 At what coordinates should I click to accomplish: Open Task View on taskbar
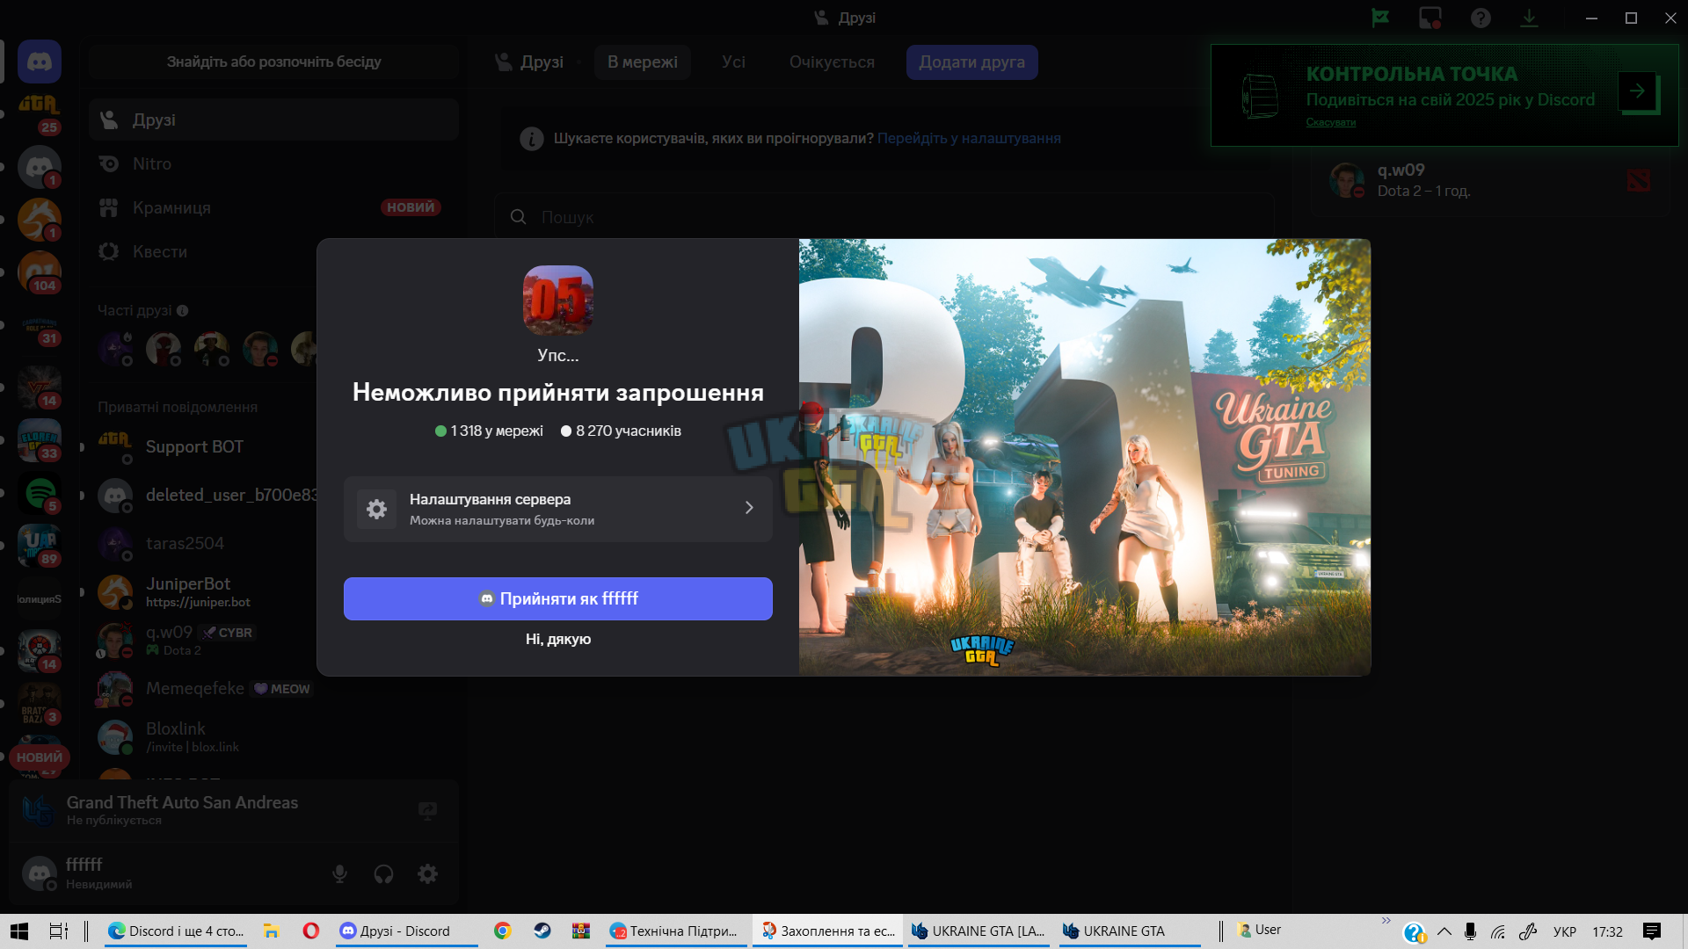pos(58,931)
